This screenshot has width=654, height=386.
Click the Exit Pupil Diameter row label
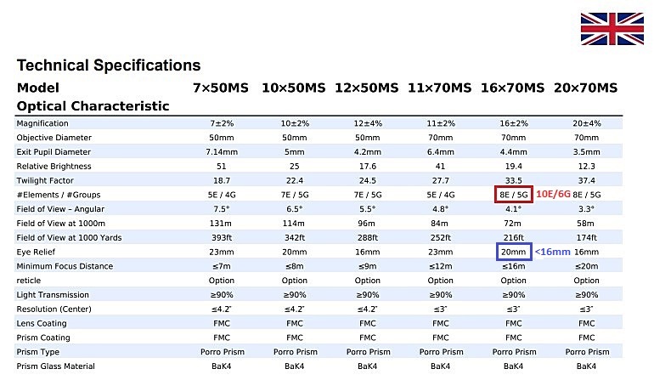(54, 152)
